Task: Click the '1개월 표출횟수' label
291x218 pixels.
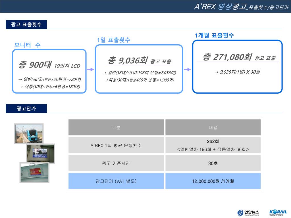Action: [x=214, y=35]
